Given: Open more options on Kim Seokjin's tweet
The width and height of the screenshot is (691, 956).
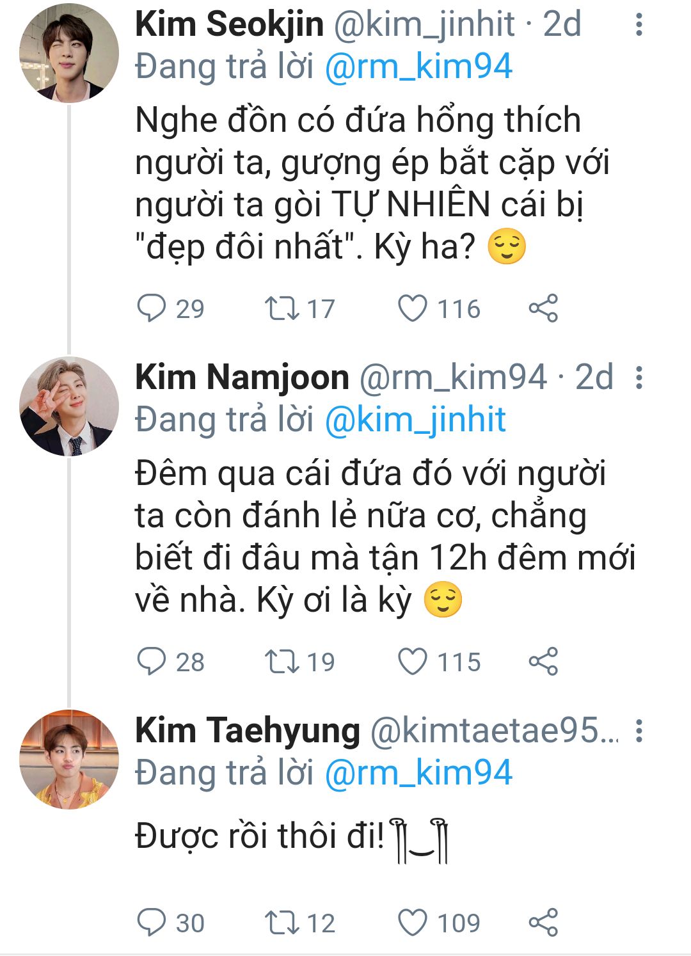Looking at the screenshot, I should 639,24.
